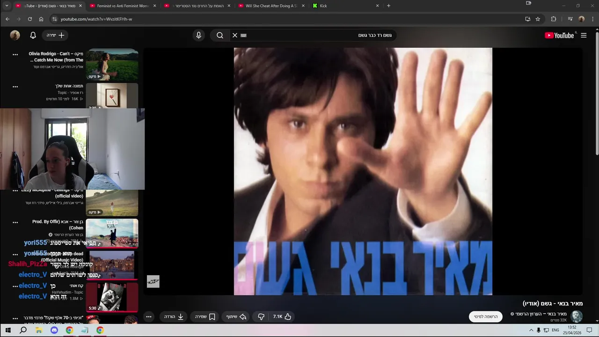Image resolution: width=599 pixels, height=337 pixels.
Task: Click the הורדה download button
Action: 174,317
